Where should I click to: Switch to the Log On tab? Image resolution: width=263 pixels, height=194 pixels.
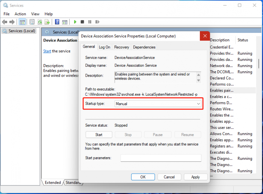coord(105,47)
